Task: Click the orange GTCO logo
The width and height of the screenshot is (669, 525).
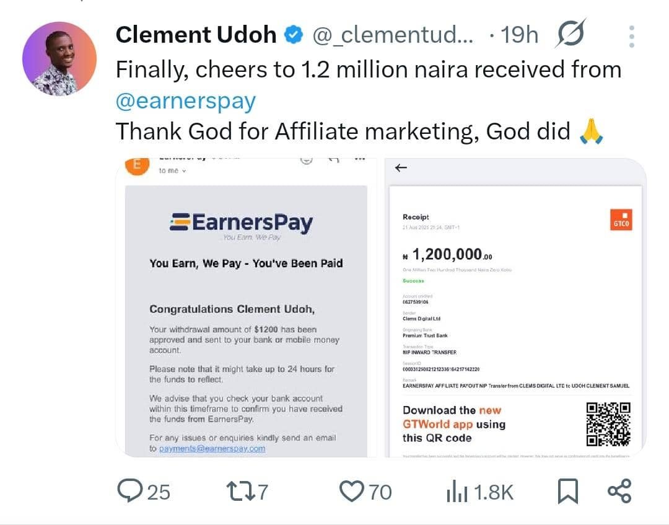Action: coord(621,221)
